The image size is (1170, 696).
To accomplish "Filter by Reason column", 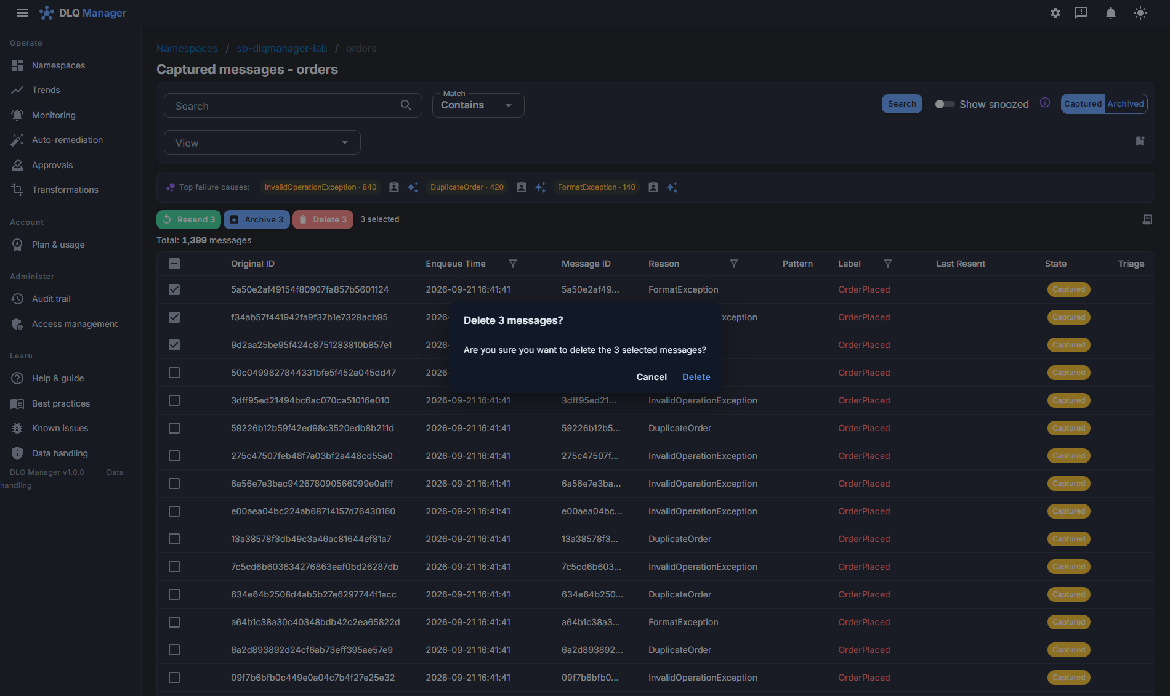I will pyautogui.click(x=734, y=264).
